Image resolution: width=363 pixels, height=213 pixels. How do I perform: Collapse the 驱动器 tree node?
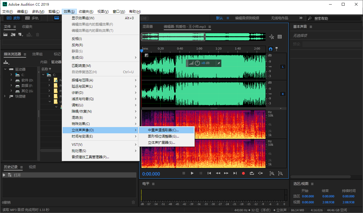click(x=5, y=69)
